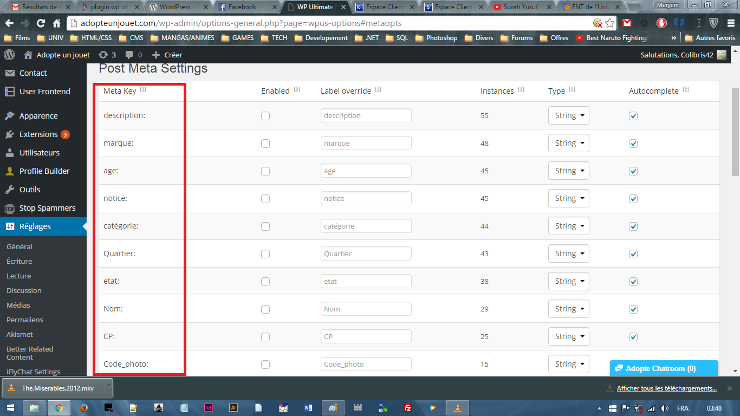Uncheck Autocomplete for notice row
The width and height of the screenshot is (740, 416).
click(x=633, y=198)
